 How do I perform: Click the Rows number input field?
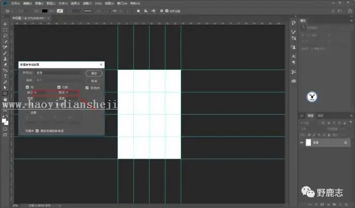tap(72, 92)
